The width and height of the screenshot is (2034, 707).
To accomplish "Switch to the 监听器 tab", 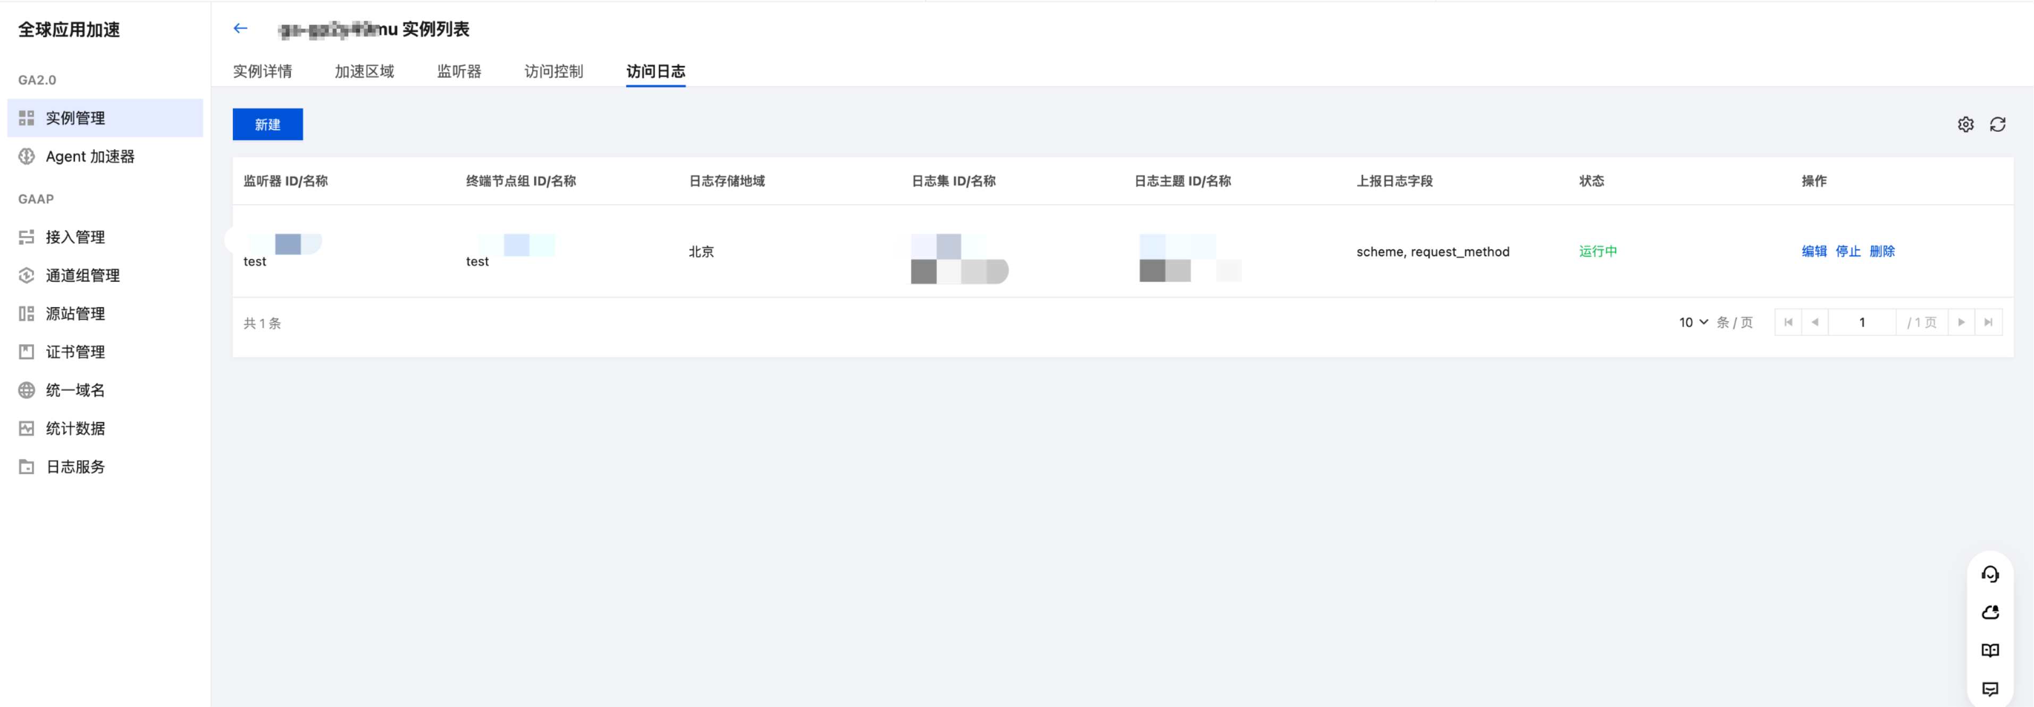I will tap(459, 71).
